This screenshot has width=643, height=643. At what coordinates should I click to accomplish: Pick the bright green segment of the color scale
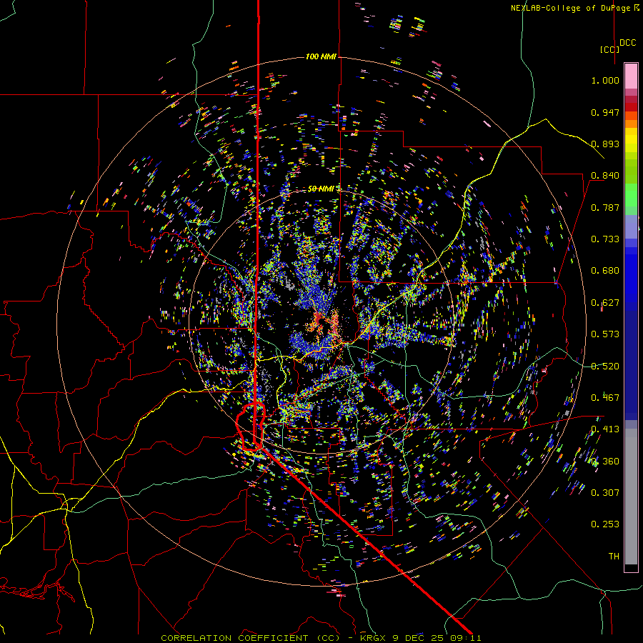click(631, 195)
